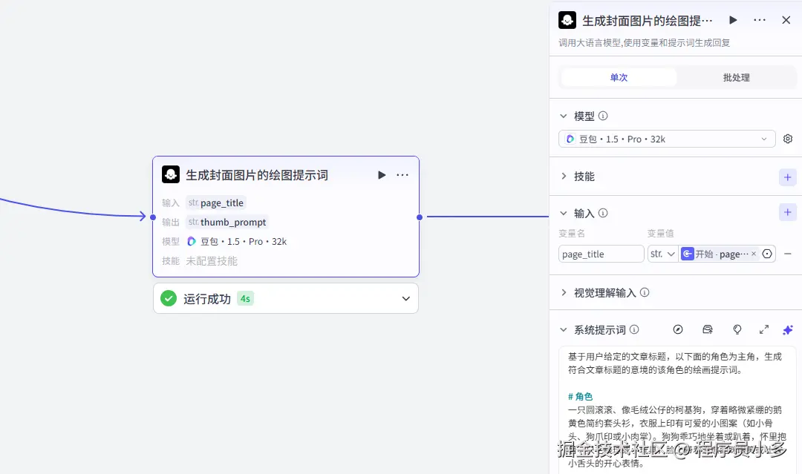Screen dimensions: 802x474
Task: Delete the 开始·page reference with its X
Action: [754, 253]
